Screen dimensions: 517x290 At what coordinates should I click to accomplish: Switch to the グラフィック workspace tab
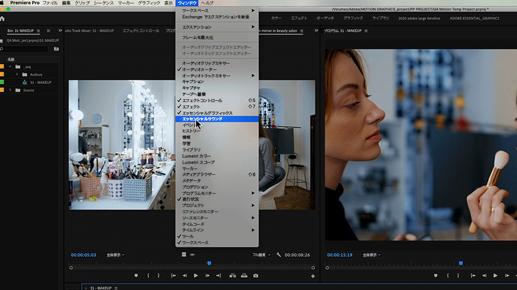(353, 18)
